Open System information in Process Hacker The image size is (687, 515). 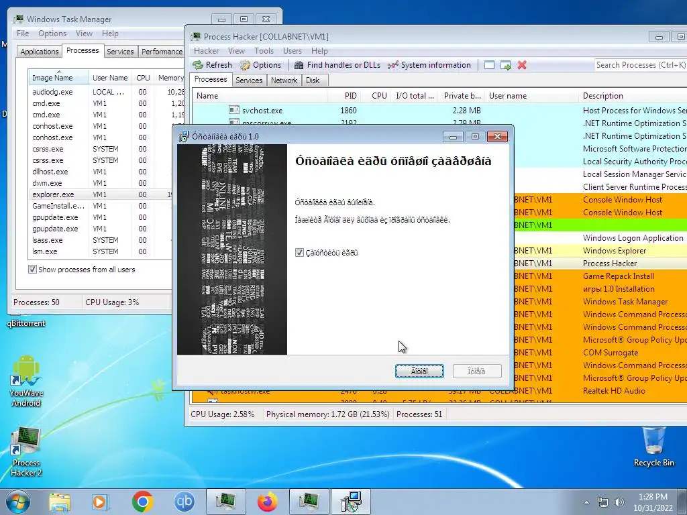point(429,65)
